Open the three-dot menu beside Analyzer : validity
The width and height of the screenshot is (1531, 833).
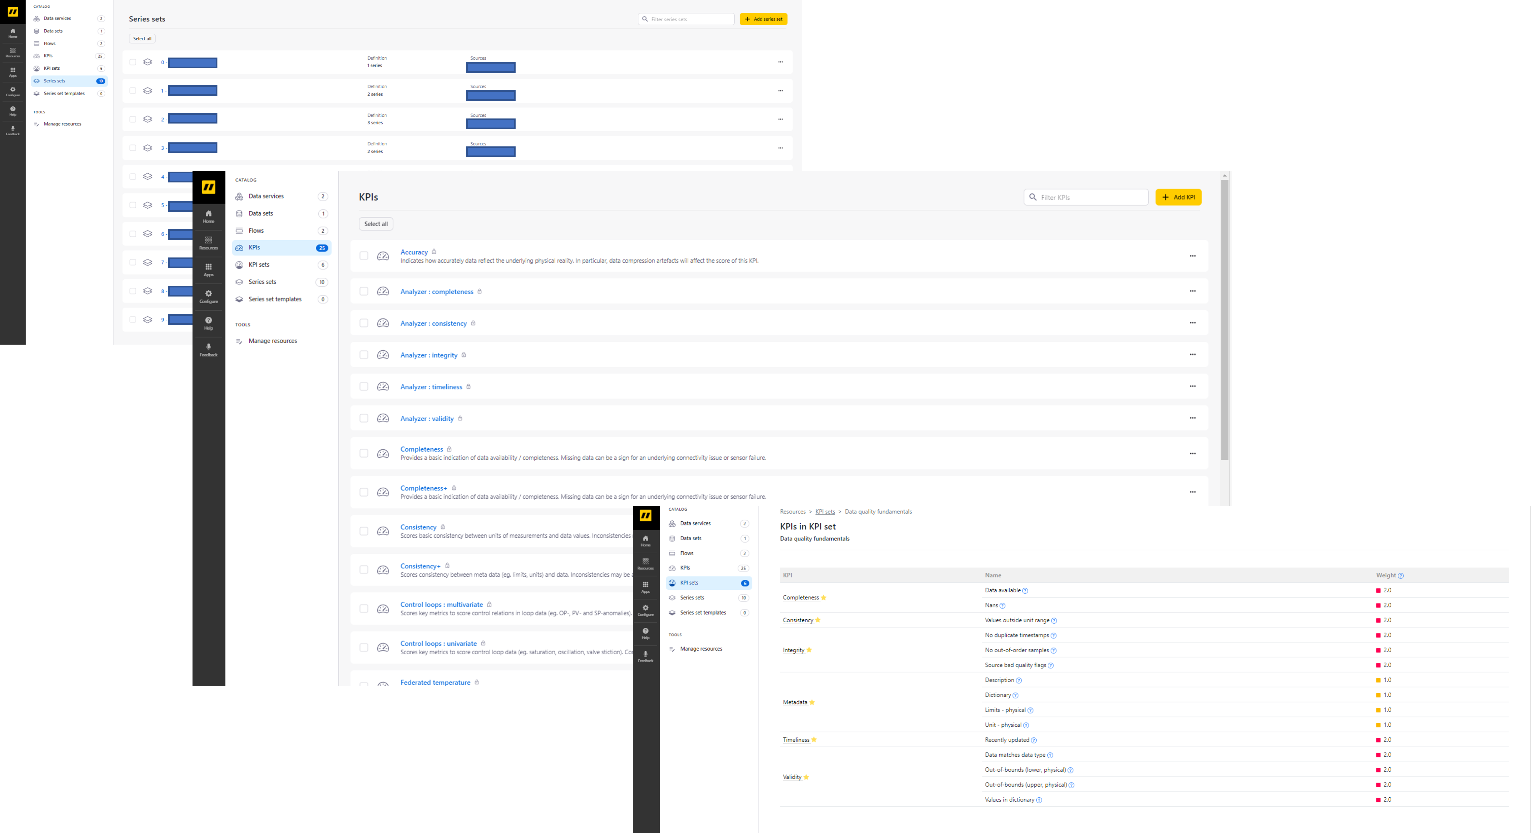pos(1193,418)
